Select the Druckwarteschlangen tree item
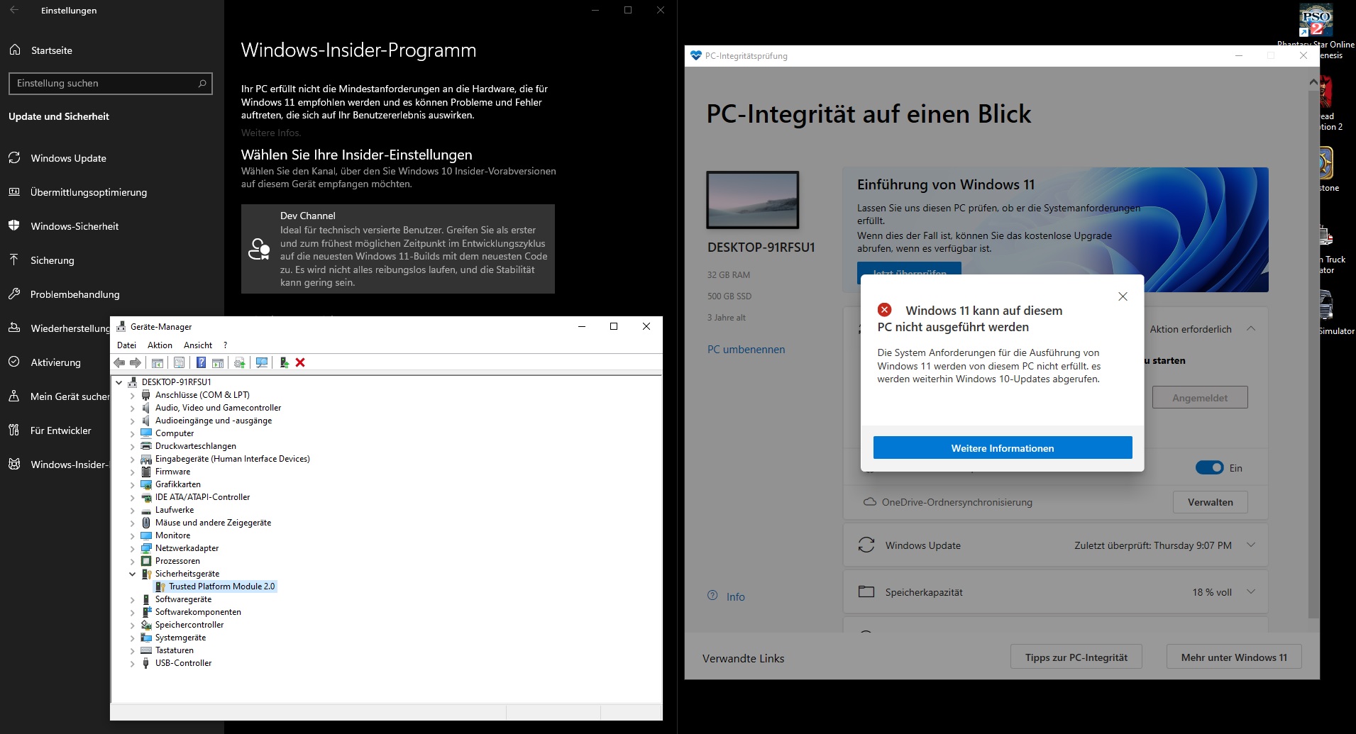The image size is (1356, 734). [195, 446]
